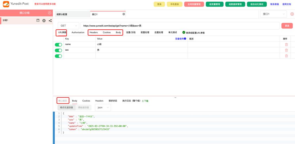Click the 男 value cell
Image resolution: width=295 pixels, height=144 pixels.
pos(142,50)
